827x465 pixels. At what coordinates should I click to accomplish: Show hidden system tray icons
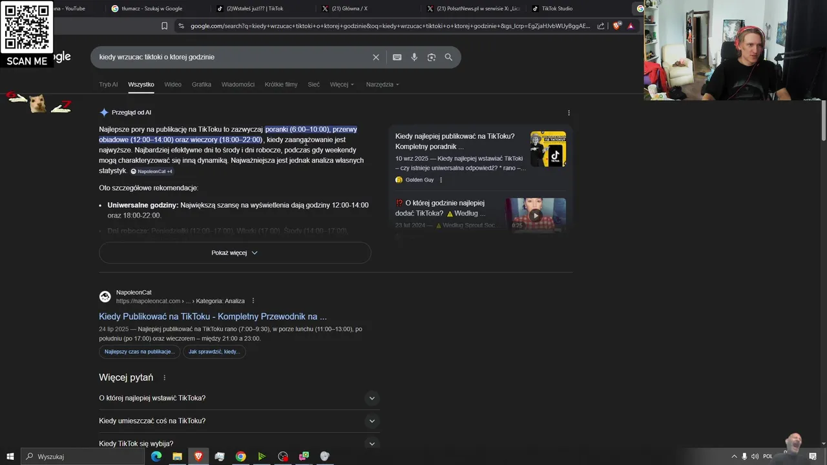pos(733,457)
